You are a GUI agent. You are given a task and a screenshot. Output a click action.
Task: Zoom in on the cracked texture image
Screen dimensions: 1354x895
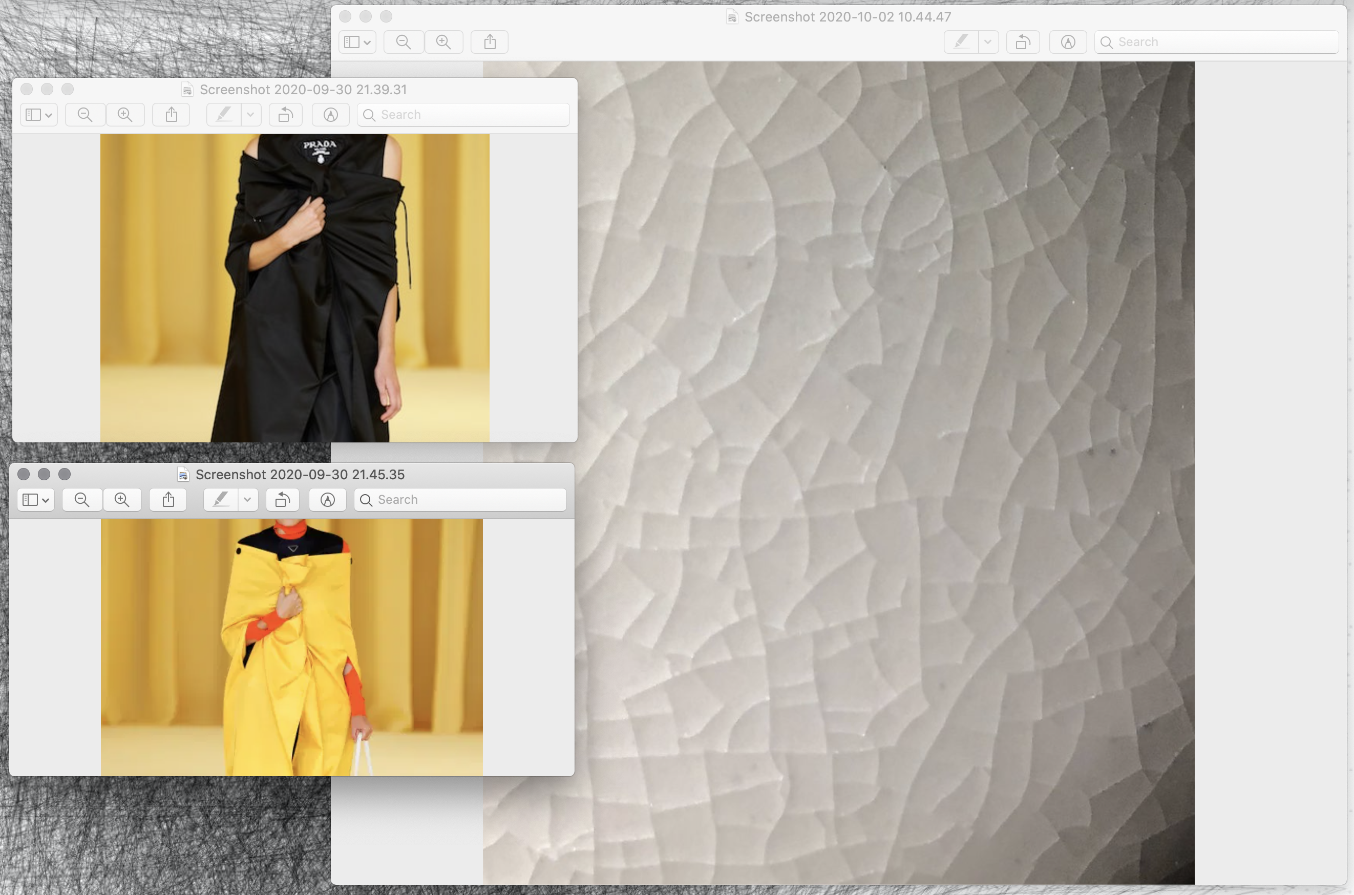pos(443,42)
